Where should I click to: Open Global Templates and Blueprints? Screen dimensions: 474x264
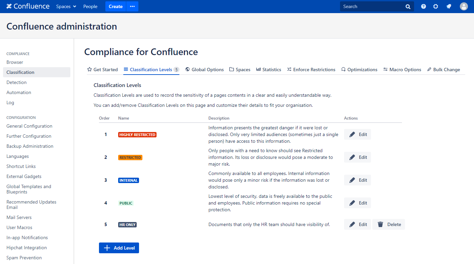[29, 189]
